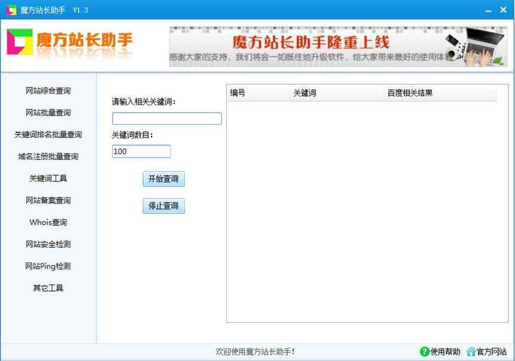Open 其它工具 in the sidebar
This screenshot has width=515, height=361.
pos(48,288)
